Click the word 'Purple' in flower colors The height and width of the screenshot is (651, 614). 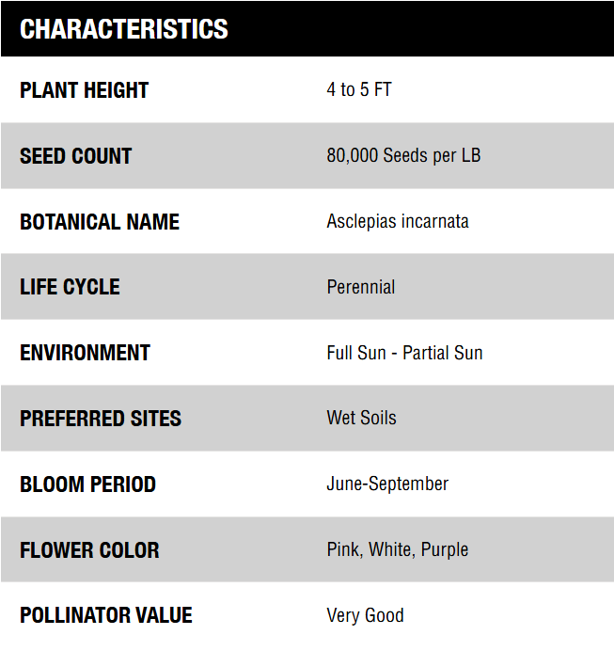click(x=444, y=549)
